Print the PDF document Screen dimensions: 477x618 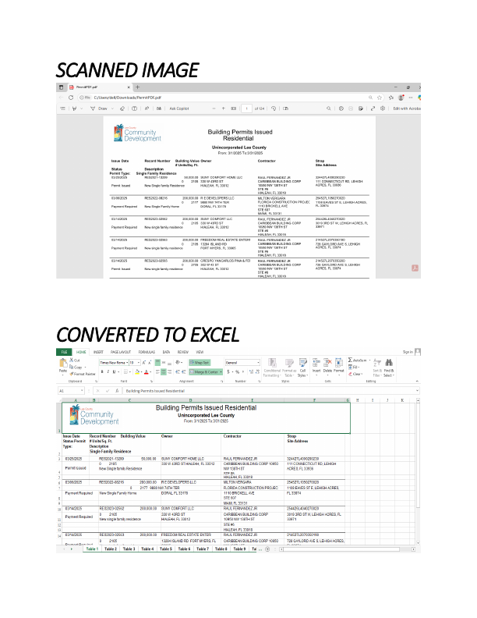coord(341,108)
